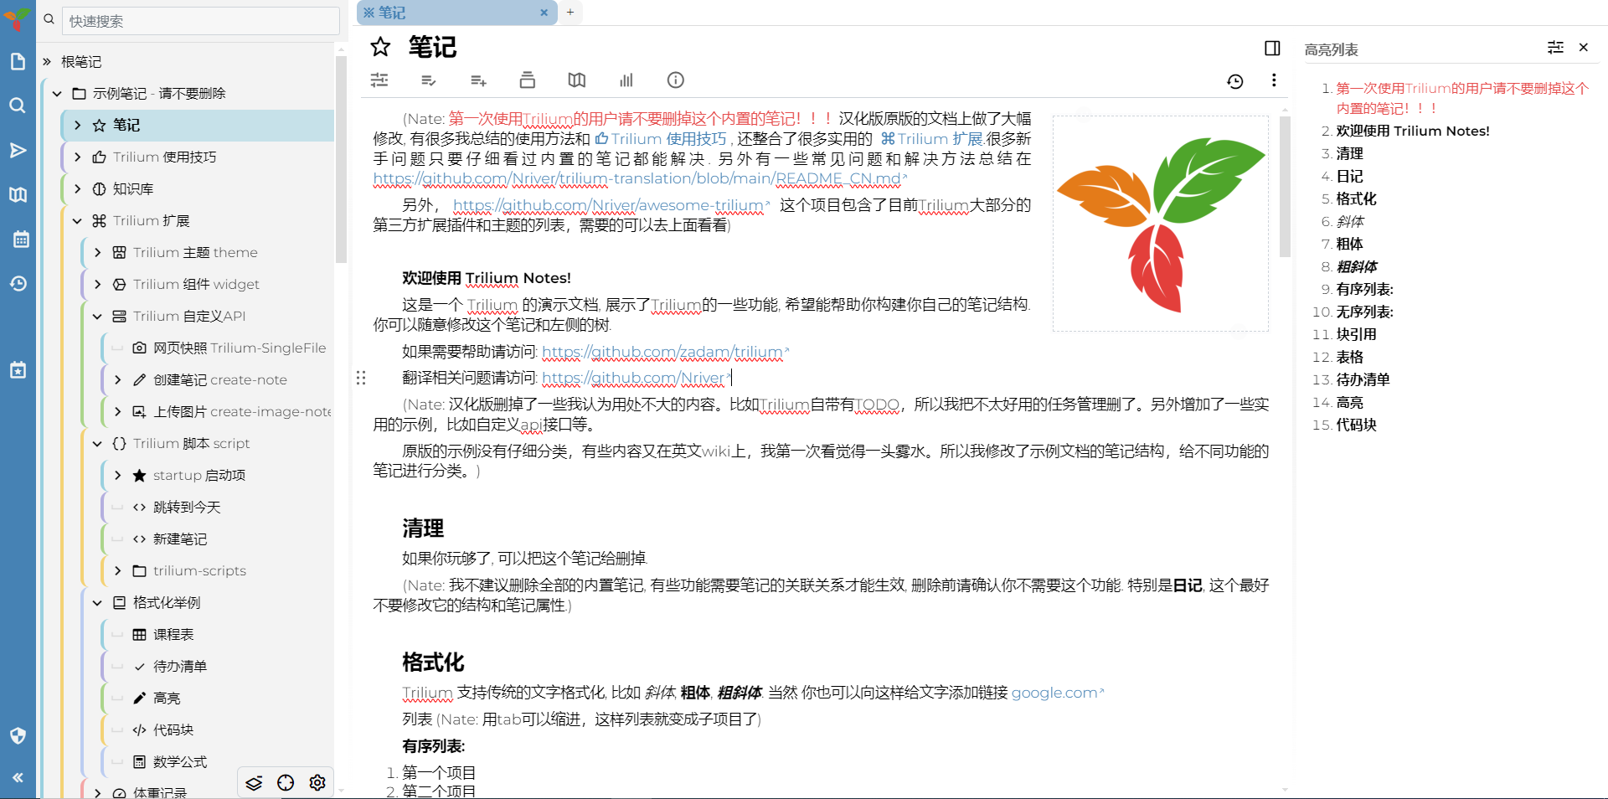
Task: Select the 待办清单 note in tree
Action: pyautogui.click(x=180, y=667)
